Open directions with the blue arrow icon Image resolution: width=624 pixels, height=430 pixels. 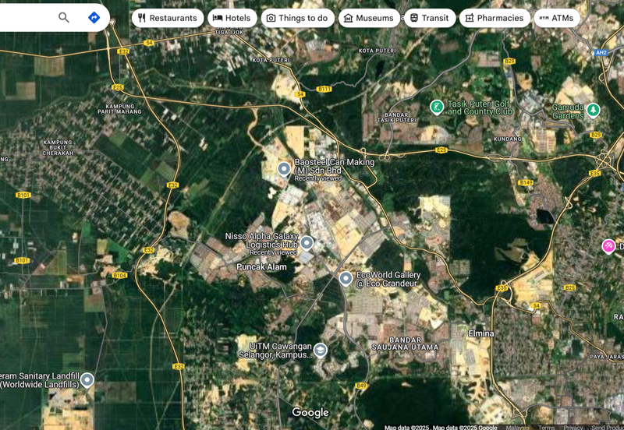[x=94, y=17]
